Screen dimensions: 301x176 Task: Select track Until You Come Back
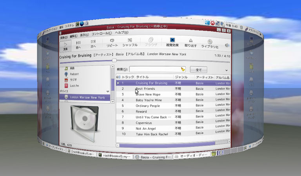click(x=173, y=117)
